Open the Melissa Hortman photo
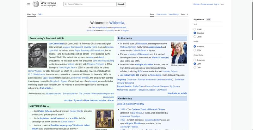The image size is (253, 130). click(179, 53)
